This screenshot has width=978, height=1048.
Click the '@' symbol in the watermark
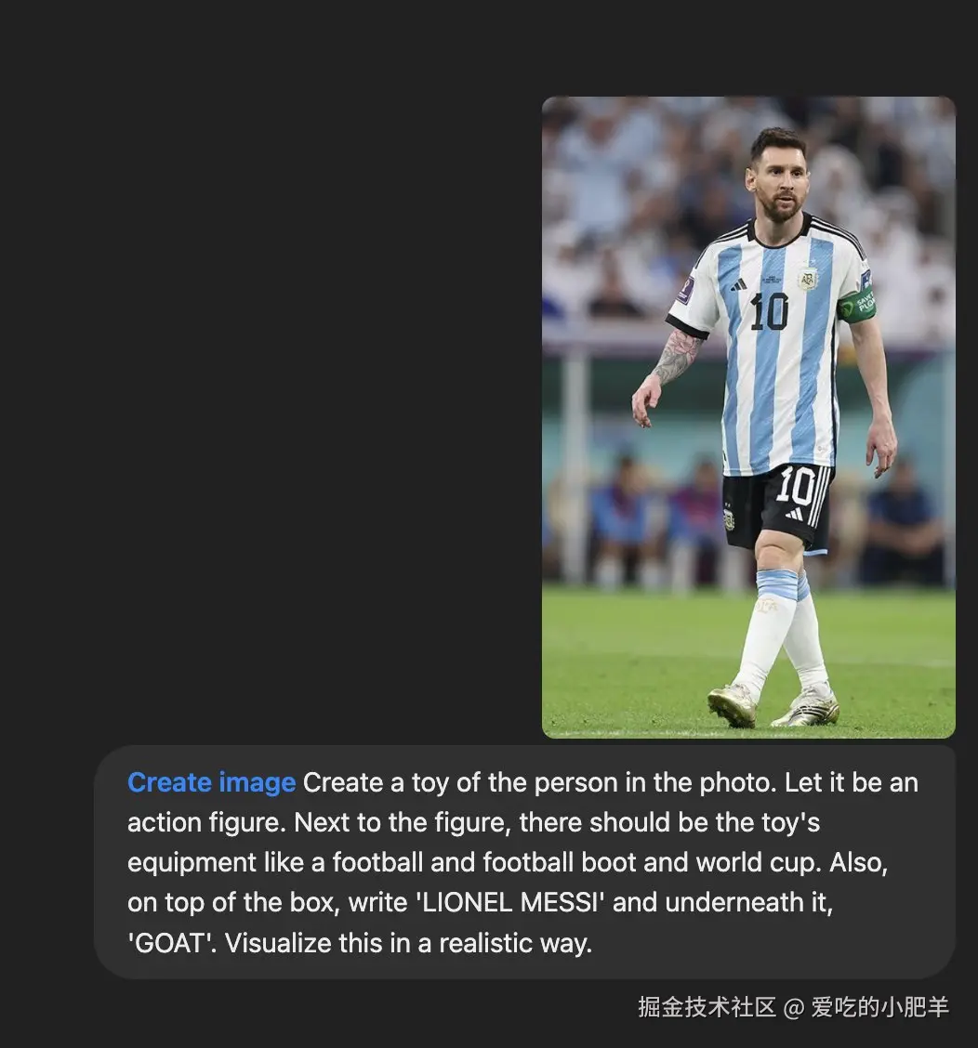pyautogui.click(x=793, y=1007)
